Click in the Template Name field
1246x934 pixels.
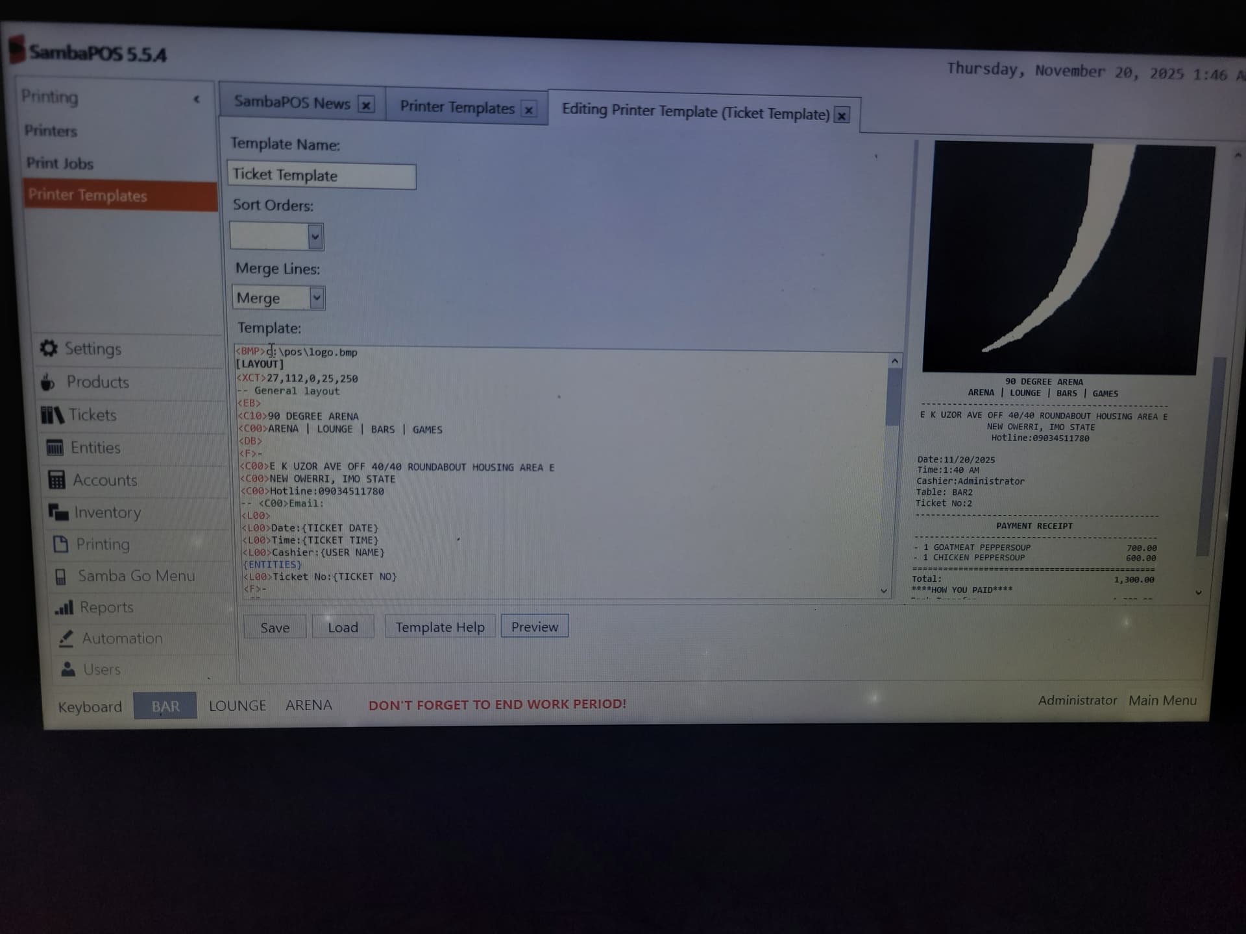tap(321, 176)
